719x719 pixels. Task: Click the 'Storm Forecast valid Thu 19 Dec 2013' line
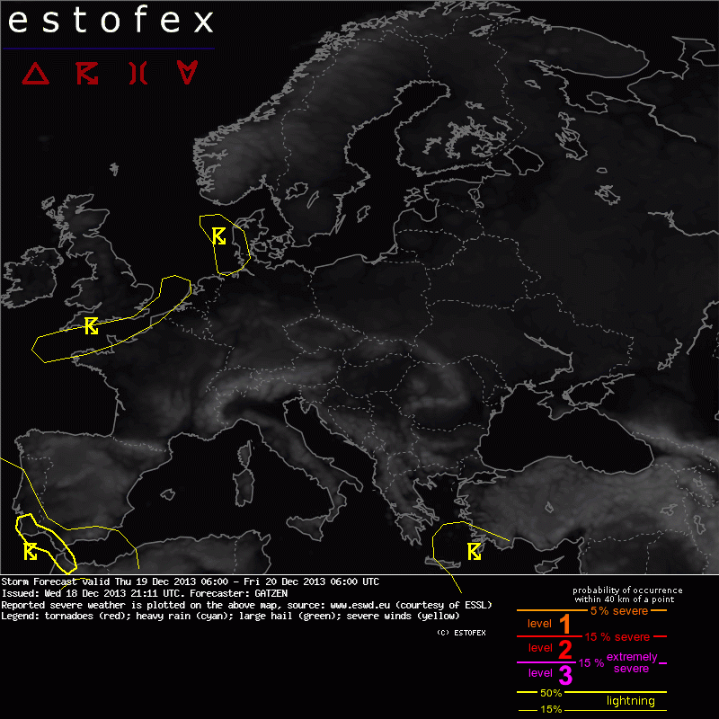190,581
